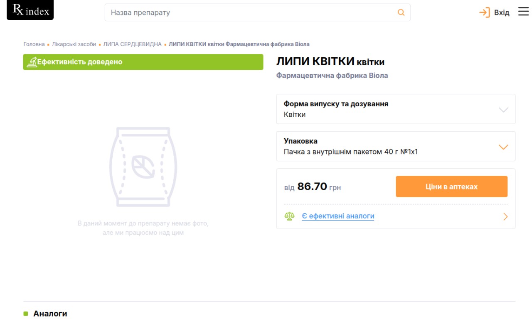
Task: Click the Rx index logo
Action: [30, 10]
